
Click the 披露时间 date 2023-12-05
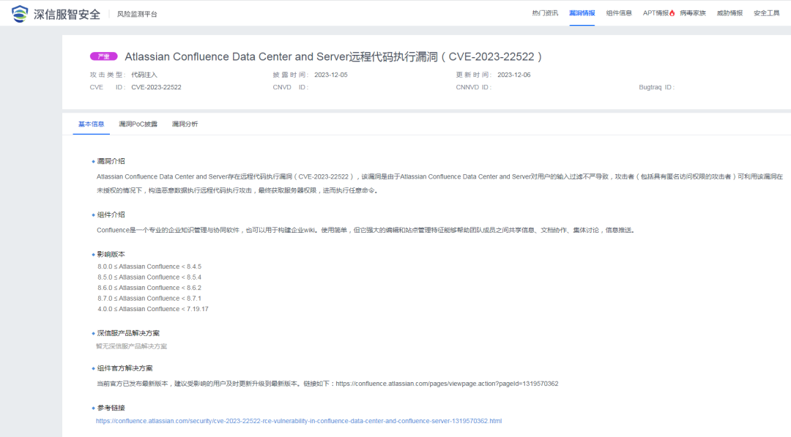coord(331,75)
